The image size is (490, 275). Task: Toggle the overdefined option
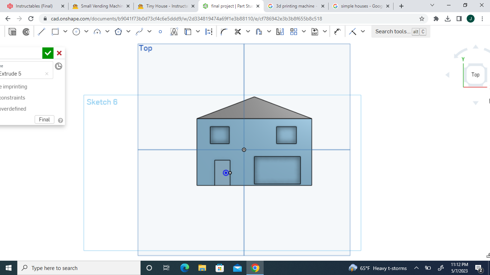click(13, 108)
